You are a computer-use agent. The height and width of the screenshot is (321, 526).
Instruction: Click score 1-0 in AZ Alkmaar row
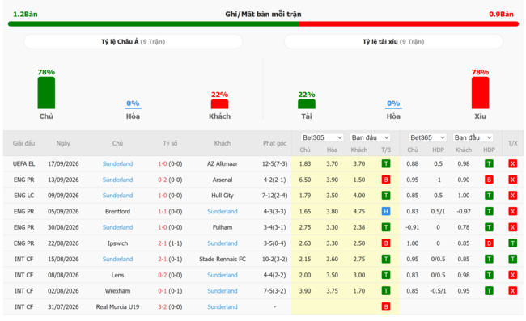163,164
